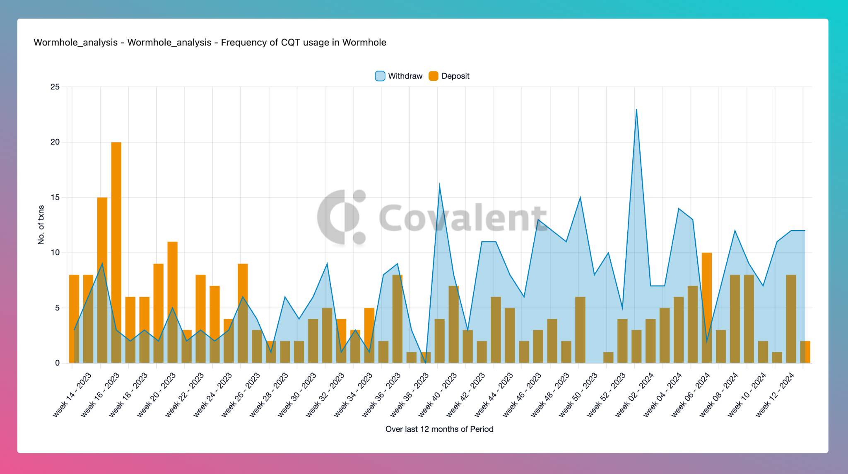This screenshot has height=474, width=848.
Task: Click the Withdraw line spike near week 40
Action: tap(439, 184)
